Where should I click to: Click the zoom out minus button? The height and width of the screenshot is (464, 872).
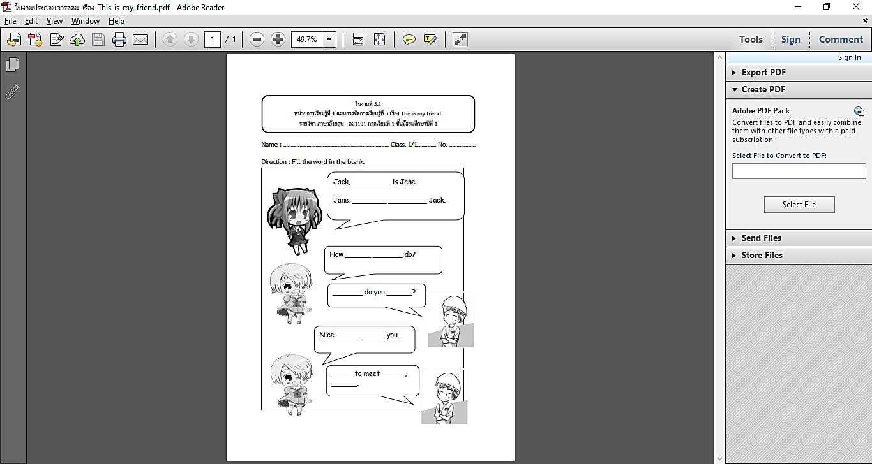pyautogui.click(x=257, y=40)
